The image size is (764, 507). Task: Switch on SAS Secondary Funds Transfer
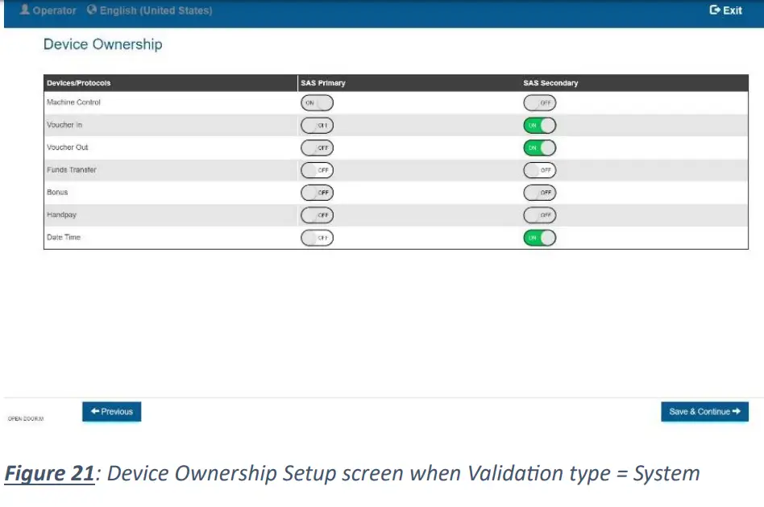tap(539, 170)
